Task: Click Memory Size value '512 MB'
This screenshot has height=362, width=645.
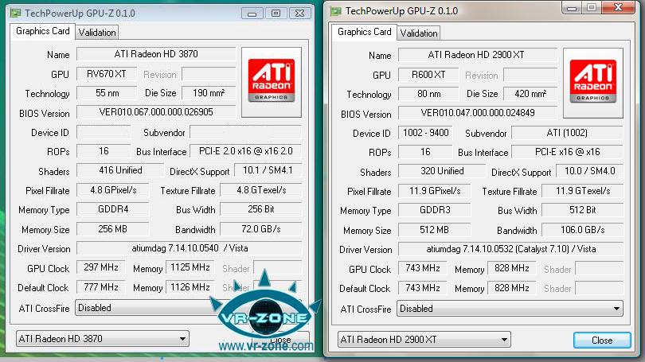Action: tap(435, 230)
